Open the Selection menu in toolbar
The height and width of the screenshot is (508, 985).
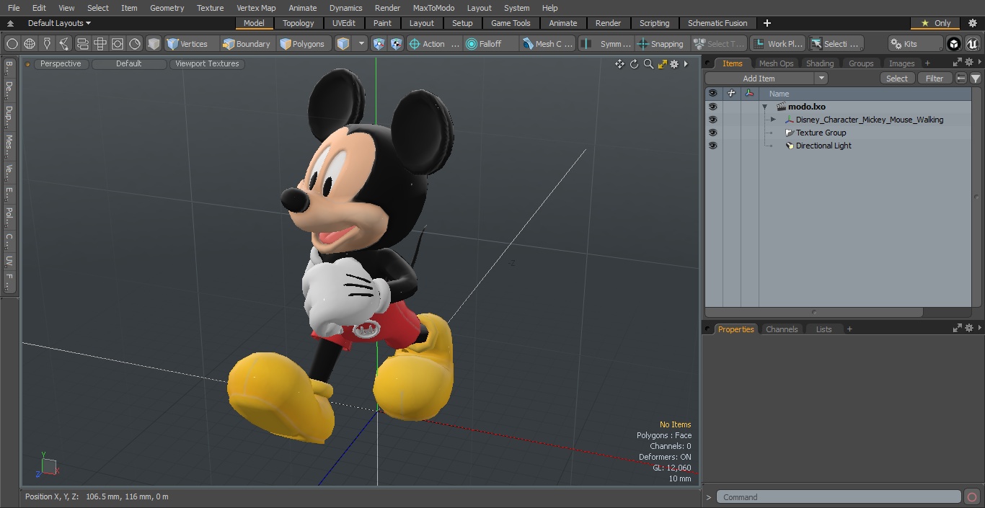[835, 44]
